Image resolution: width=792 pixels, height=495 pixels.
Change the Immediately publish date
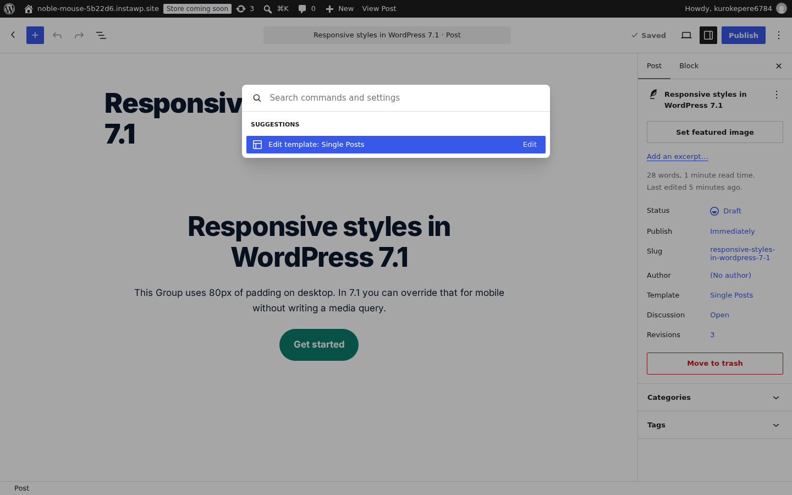[733, 232]
